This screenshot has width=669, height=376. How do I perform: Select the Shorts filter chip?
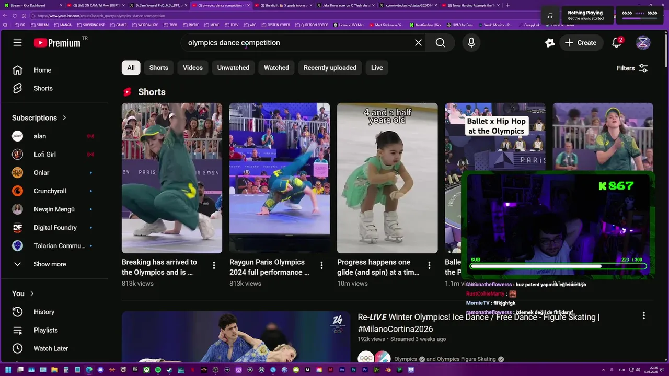pyautogui.click(x=159, y=68)
